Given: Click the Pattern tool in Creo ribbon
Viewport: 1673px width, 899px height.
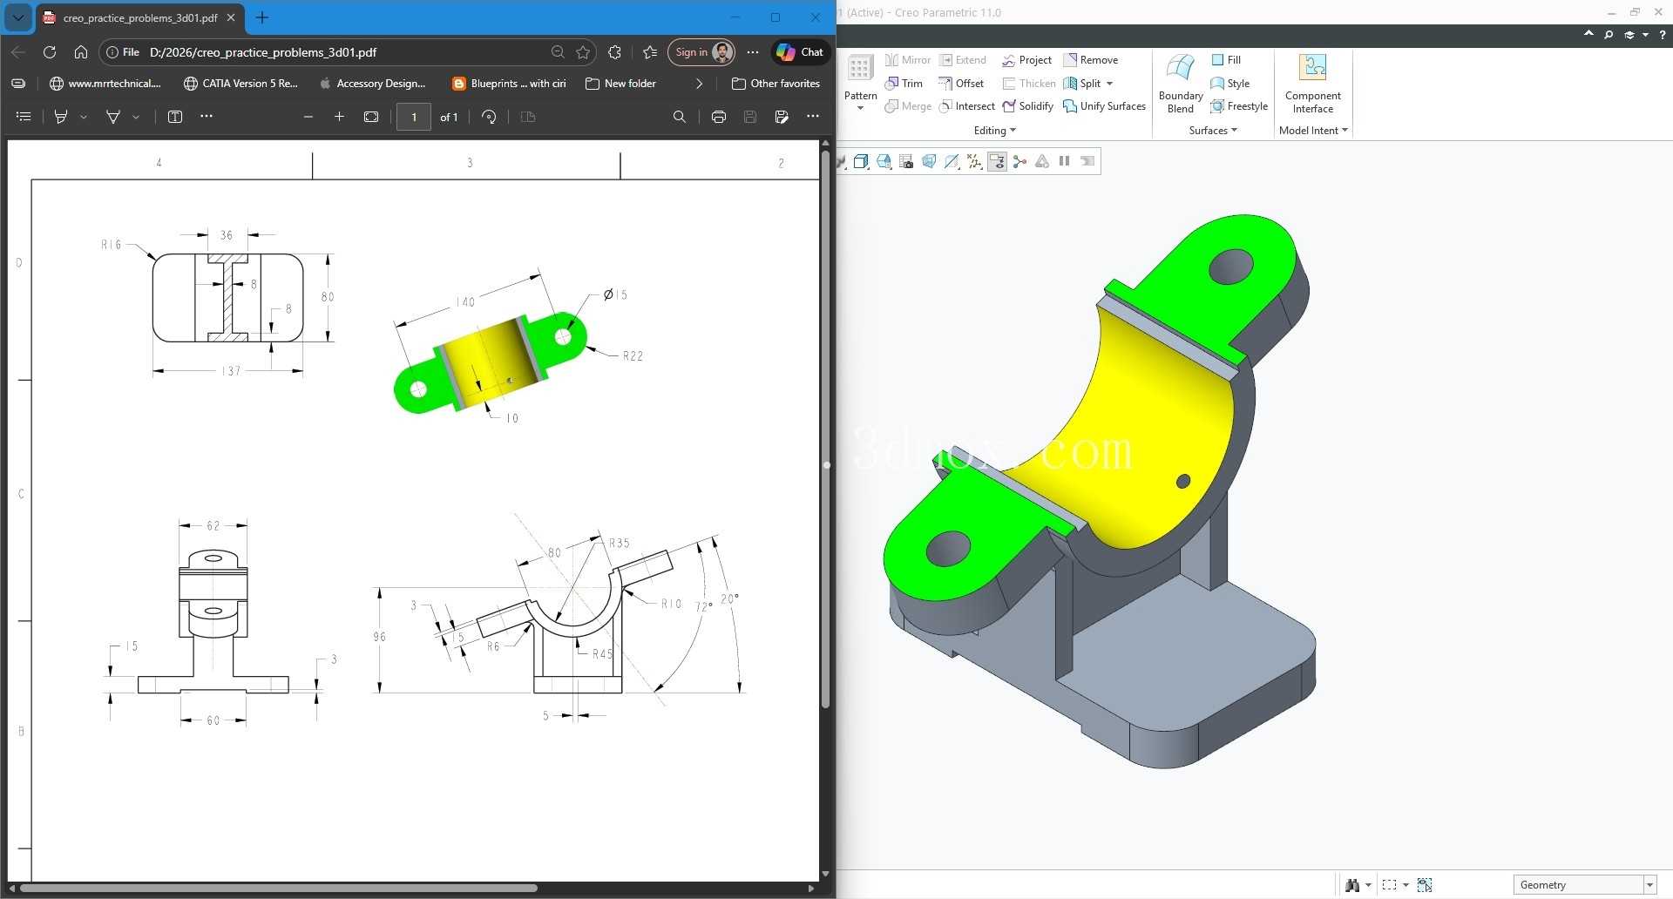Looking at the screenshot, I should [x=860, y=77].
